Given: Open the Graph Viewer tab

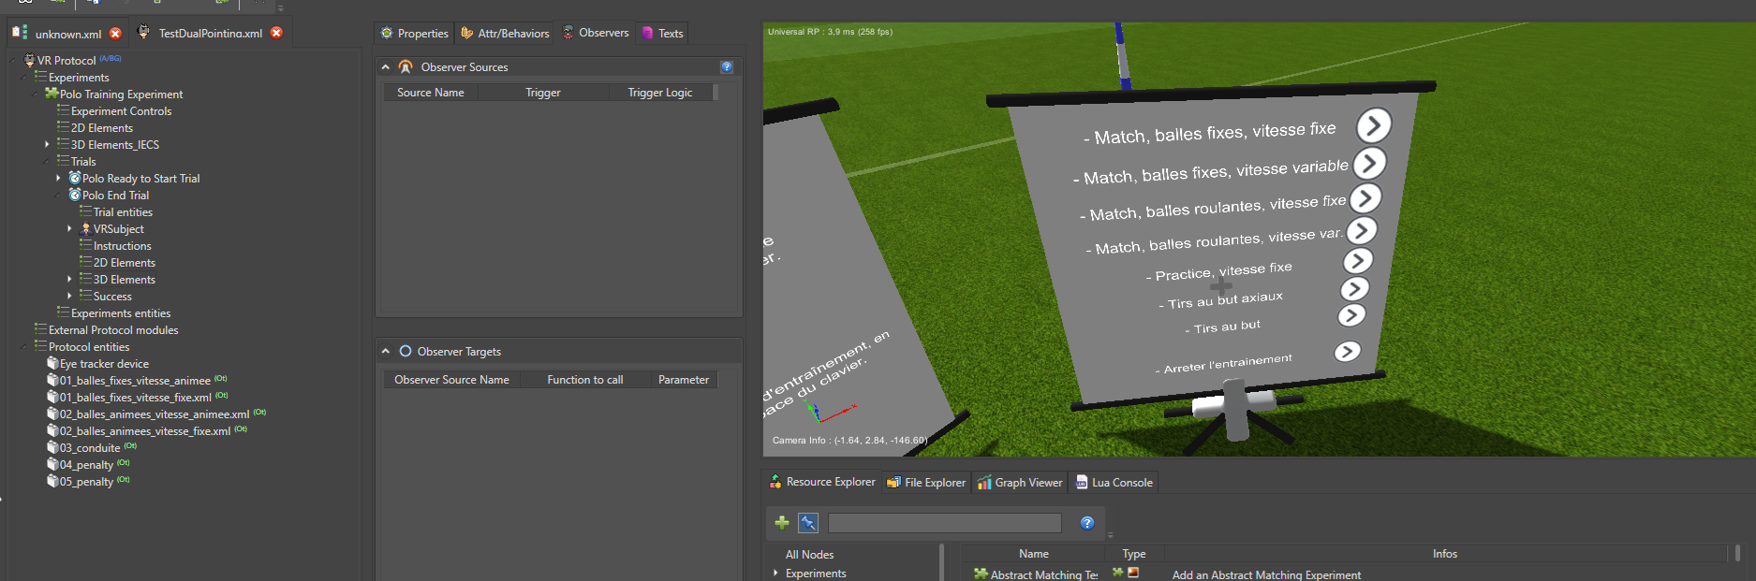Looking at the screenshot, I should 1019,483.
